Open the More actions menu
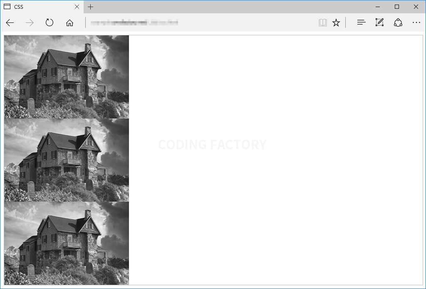The width and height of the screenshot is (426, 289). coord(416,22)
